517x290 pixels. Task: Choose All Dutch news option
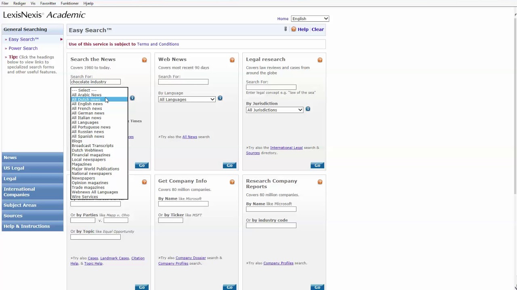pos(99,99)
